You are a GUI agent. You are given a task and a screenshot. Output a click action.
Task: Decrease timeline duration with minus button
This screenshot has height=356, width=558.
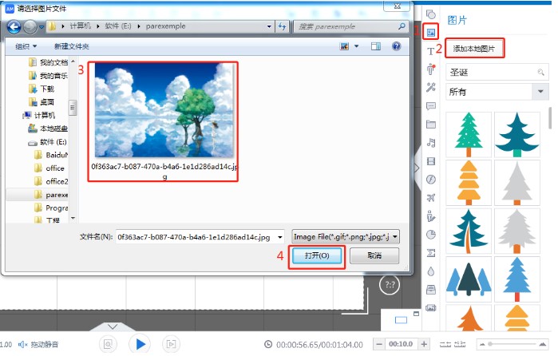tap(379, 344)
